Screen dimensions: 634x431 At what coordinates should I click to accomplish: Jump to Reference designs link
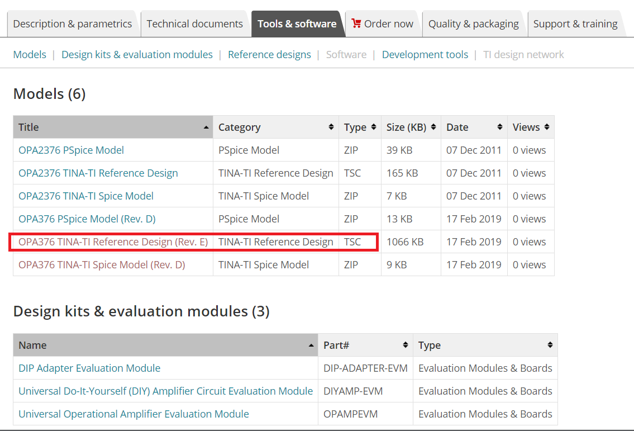click(269, 55)
